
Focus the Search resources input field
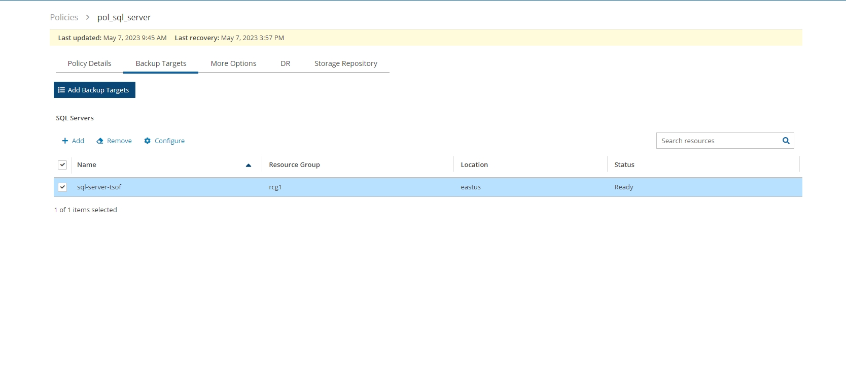(717, 141)
